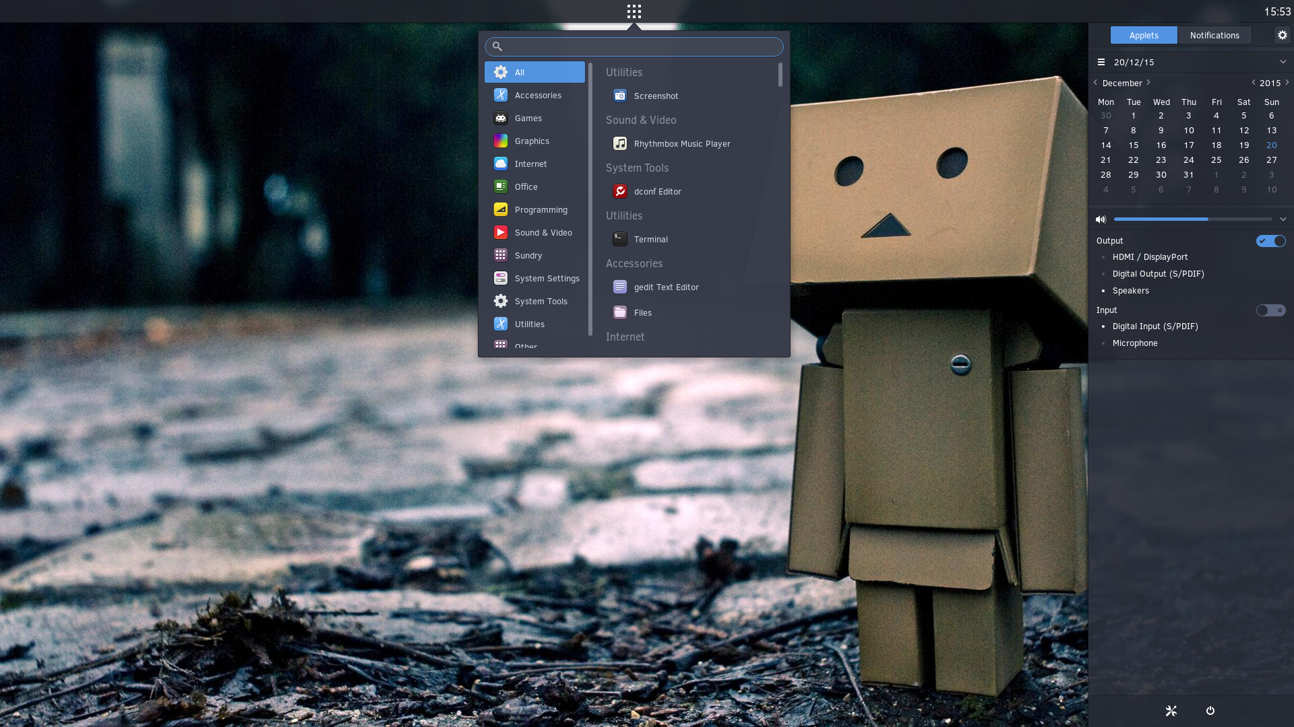The height and width of the screenshot is (727, 1294).
Task: Switch to the Notifications tab
Action: click(x=1214, y=35)
